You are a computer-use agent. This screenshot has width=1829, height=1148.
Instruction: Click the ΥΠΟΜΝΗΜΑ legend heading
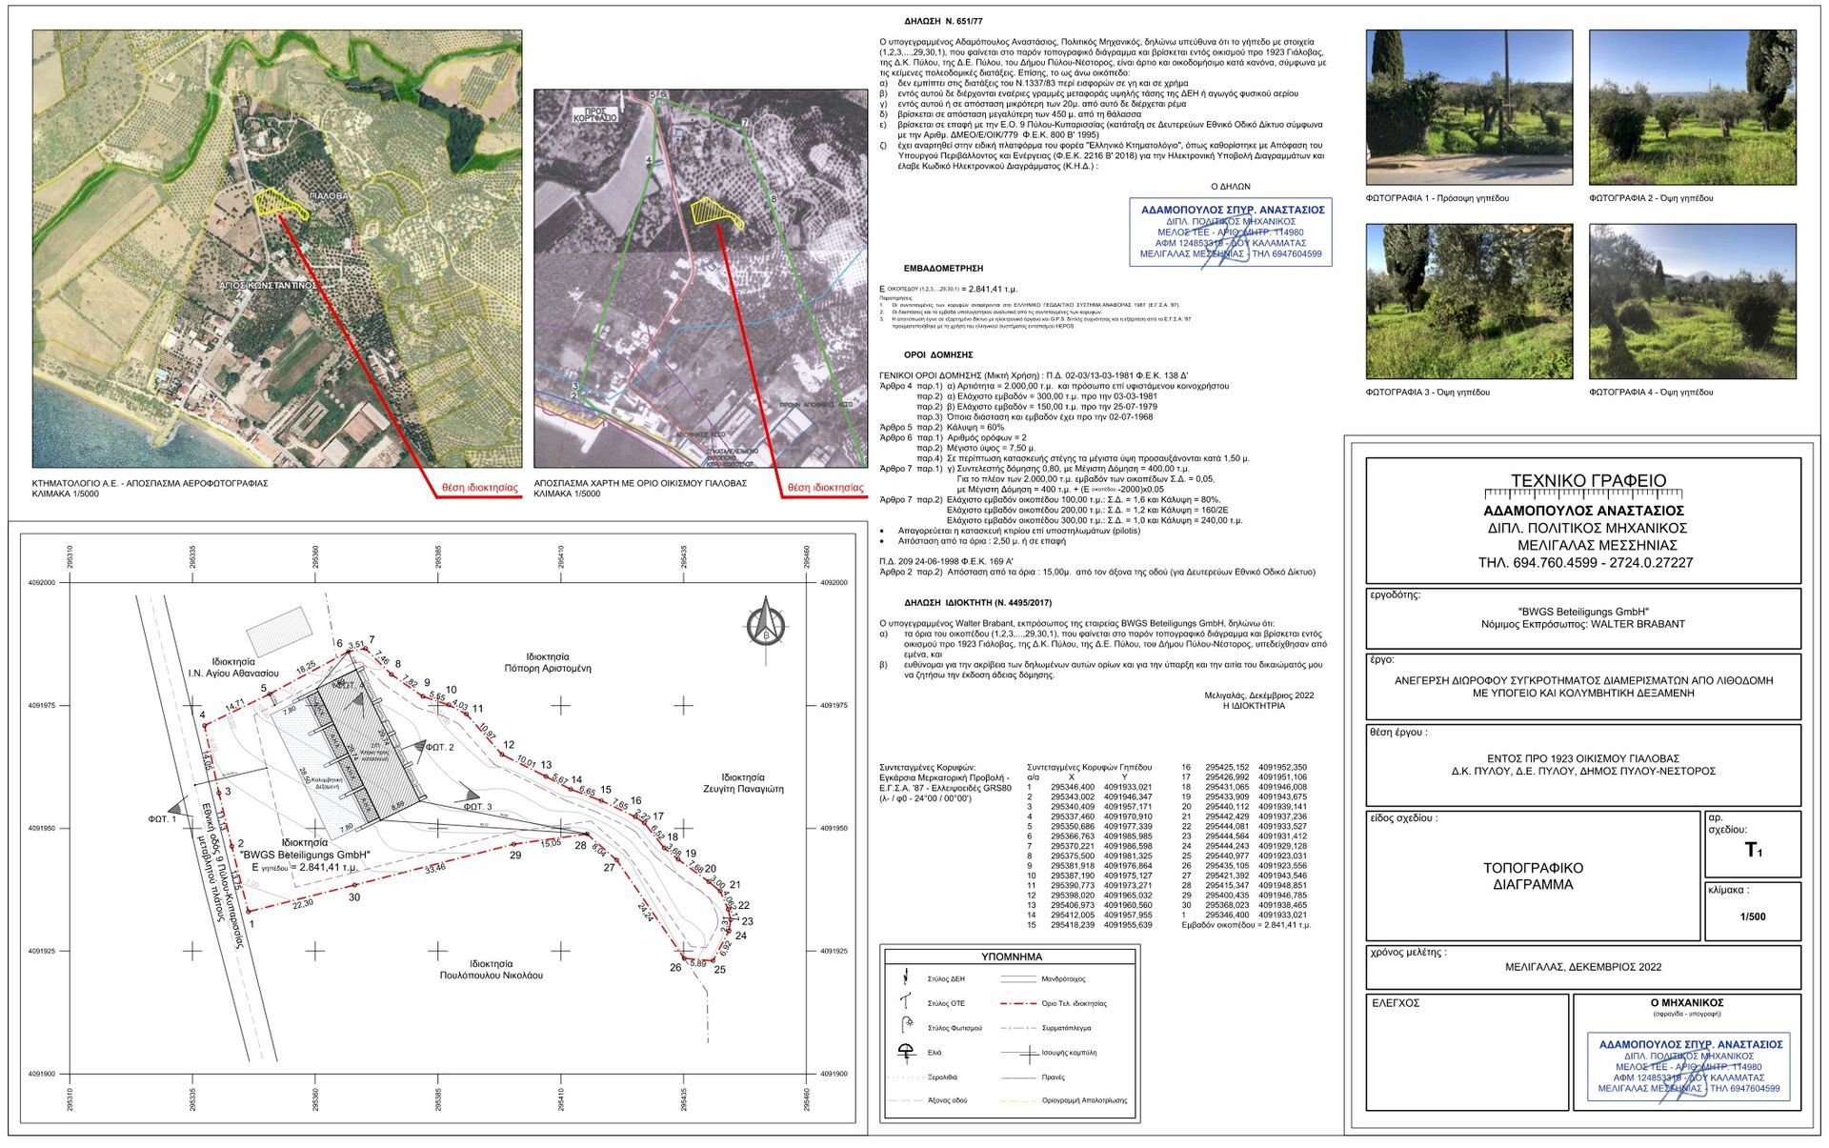(x=1011, y=957)
